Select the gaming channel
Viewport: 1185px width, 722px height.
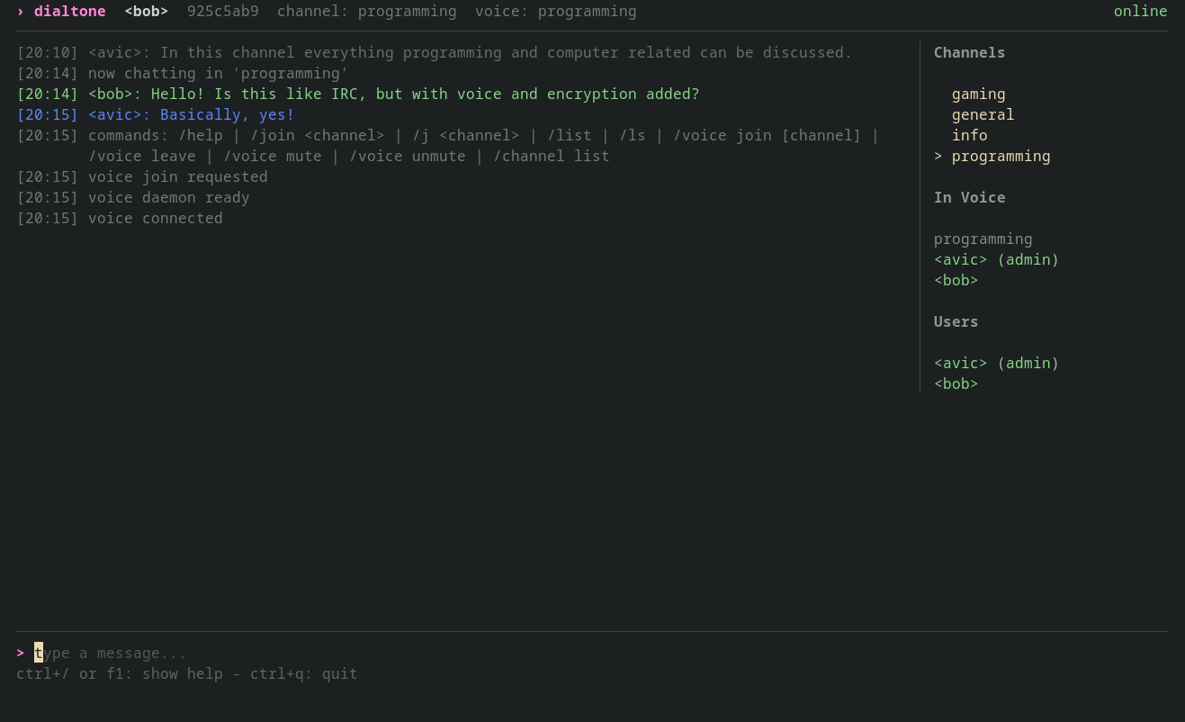coord(978,95)
